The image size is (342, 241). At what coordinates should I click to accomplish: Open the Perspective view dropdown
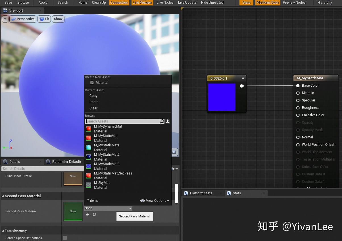coord(23,19)
